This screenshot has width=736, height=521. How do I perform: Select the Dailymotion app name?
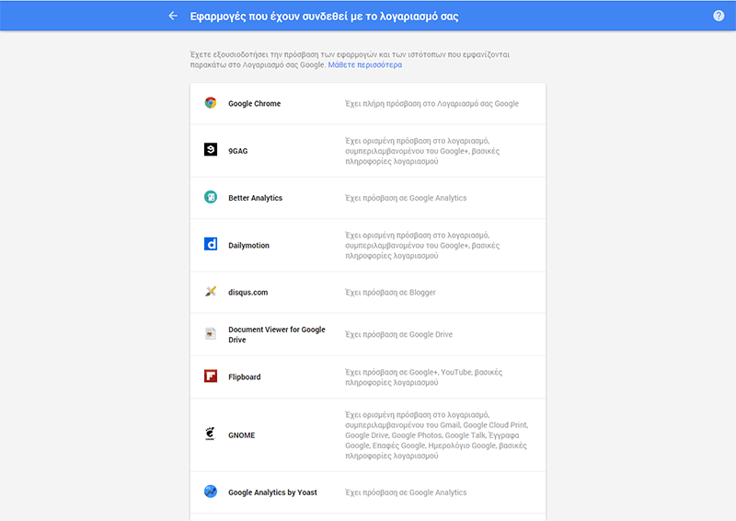point(248,245)
